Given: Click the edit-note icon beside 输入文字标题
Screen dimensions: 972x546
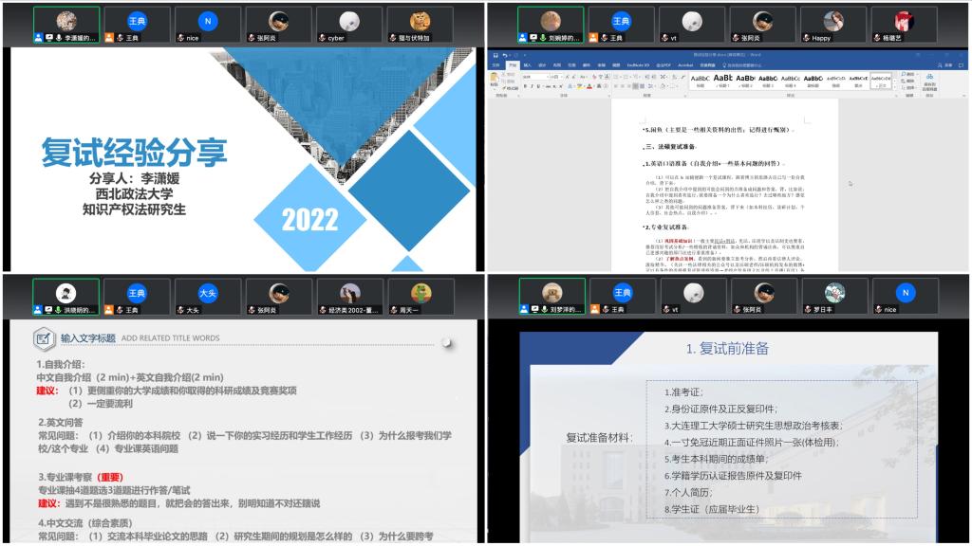Looking at the screenshot, I should 44,337.
